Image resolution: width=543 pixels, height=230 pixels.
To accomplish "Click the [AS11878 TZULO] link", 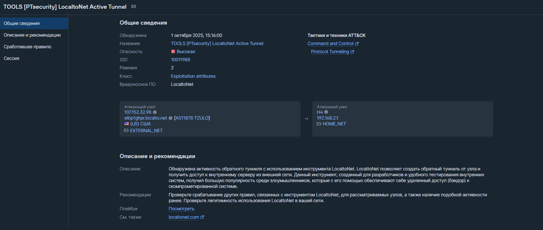I will (192, 118).
